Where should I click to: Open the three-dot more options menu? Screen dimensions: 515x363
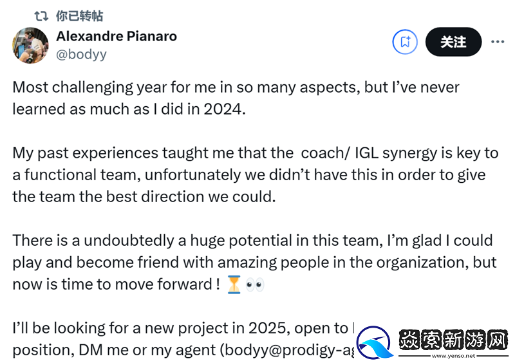click(497, 42)
